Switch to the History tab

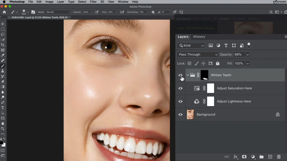[199, 37]
